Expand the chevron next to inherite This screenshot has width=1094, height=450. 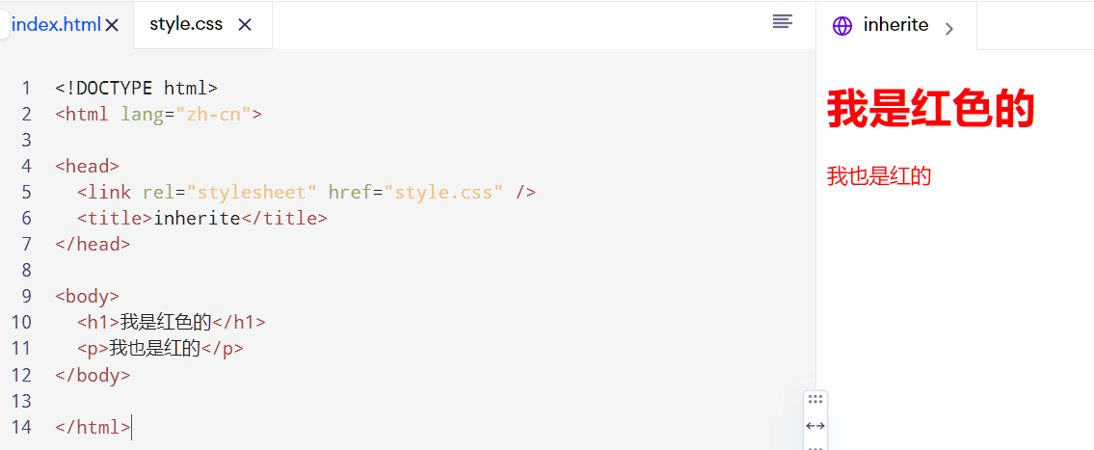tap(948, 29)
